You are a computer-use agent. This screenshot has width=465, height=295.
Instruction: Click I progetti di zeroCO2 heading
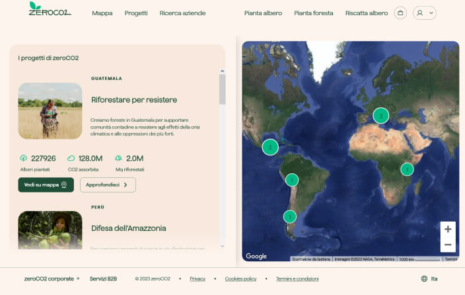pyautogui.click(x=48, y=58)
